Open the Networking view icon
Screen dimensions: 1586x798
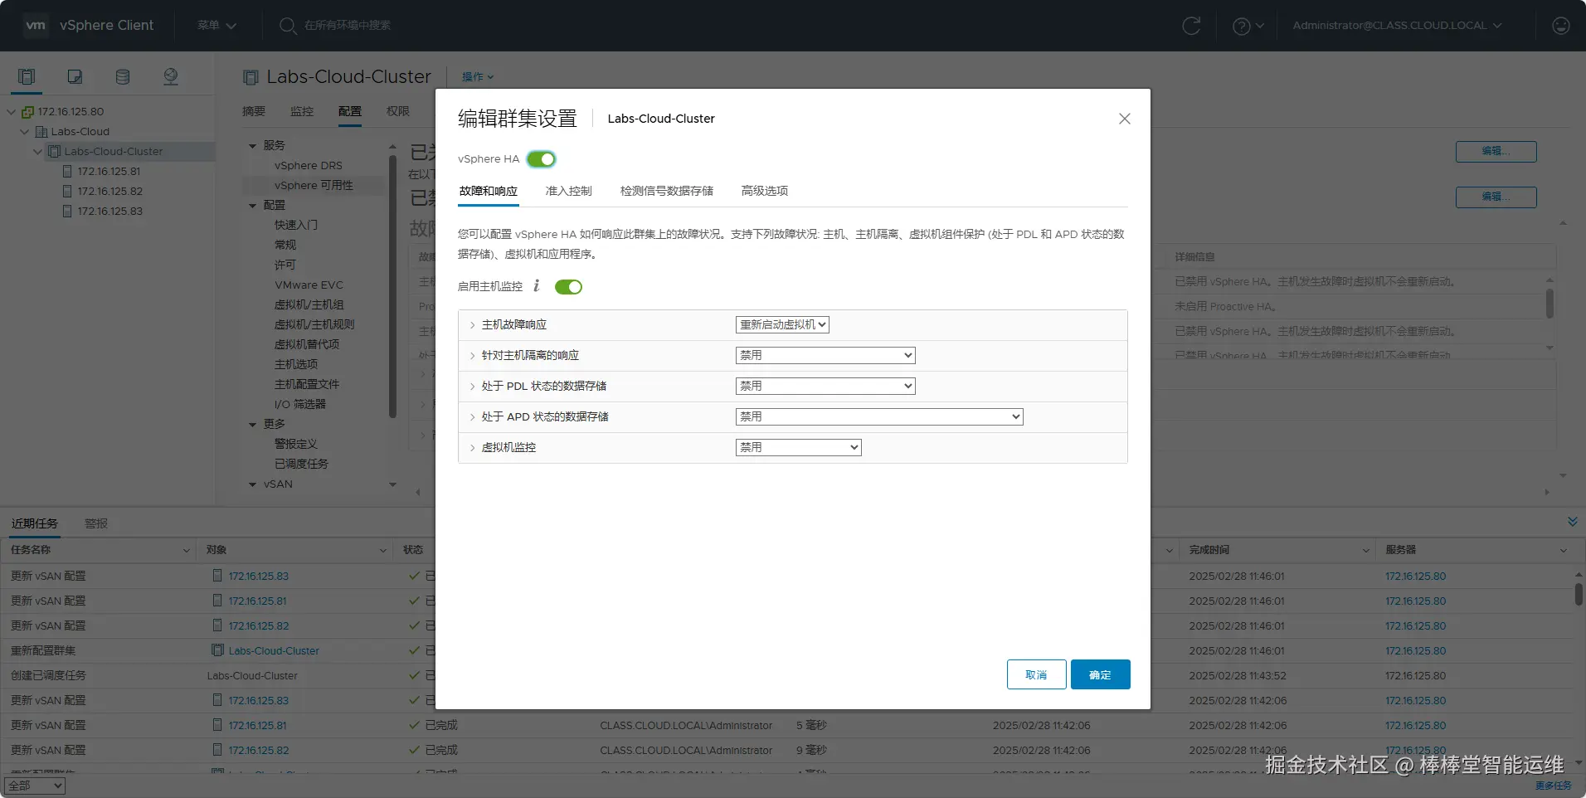(171, 76)
